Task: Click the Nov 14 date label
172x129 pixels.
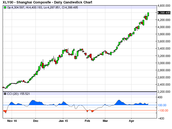Action: [x=12, y=121]
